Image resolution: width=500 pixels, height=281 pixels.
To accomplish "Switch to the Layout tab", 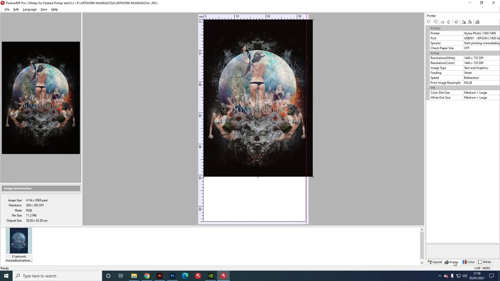I will point(435,262).
